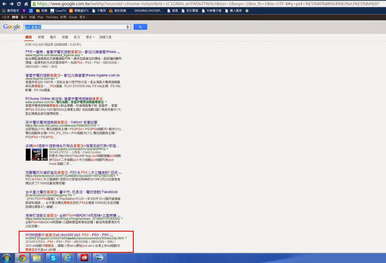Image resolution: width=386 pixels, height=263 pixels.
Task: Open the purple Yahoo Y bookmark
Action: (x=24, y=11)
